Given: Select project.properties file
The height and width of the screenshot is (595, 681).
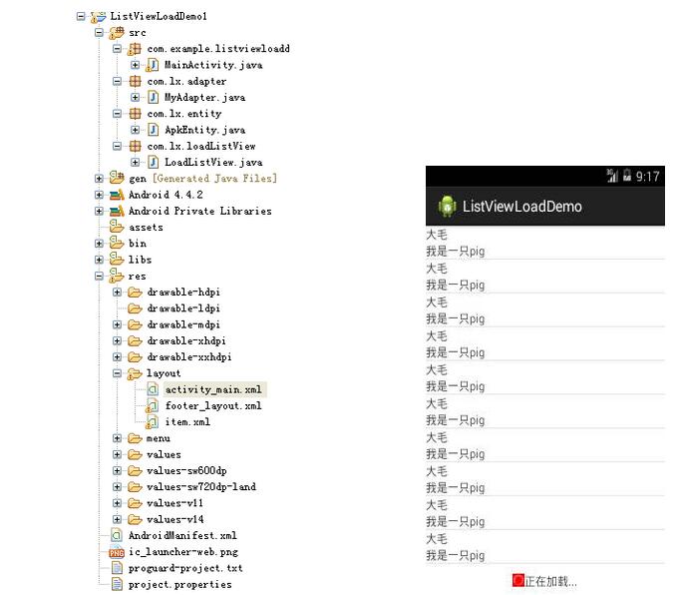Looking at the screenshot, I should [x=179, y=584].
